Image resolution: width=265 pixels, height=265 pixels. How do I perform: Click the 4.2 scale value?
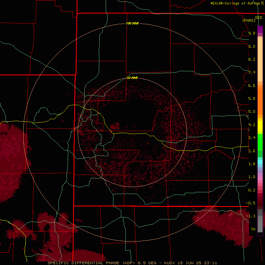tap(252, 125)
